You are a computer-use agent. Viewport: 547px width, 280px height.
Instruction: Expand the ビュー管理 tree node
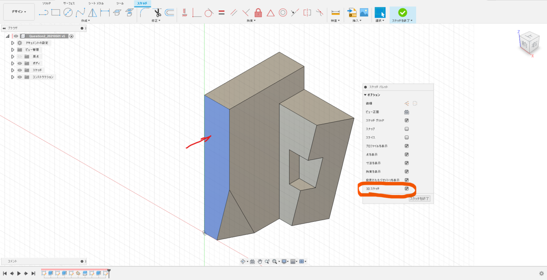pos(13,50)
